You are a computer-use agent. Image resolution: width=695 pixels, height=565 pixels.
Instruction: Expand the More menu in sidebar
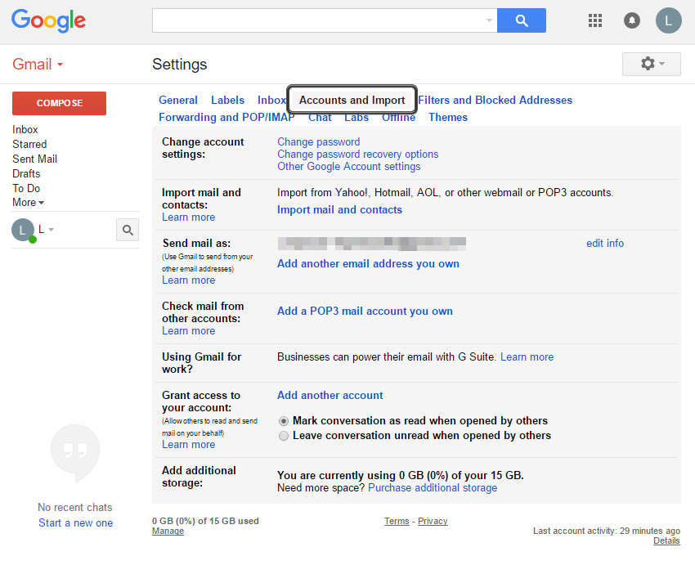pos(28,202)
